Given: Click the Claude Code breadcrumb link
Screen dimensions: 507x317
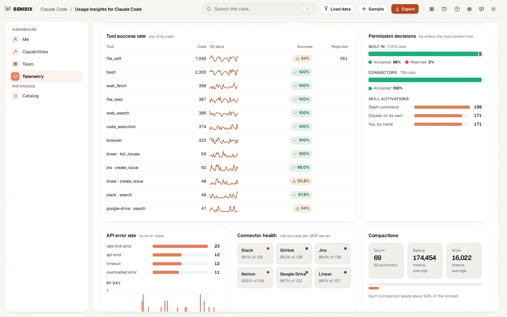Looking at the screenshot, I should tap(54, 9).
